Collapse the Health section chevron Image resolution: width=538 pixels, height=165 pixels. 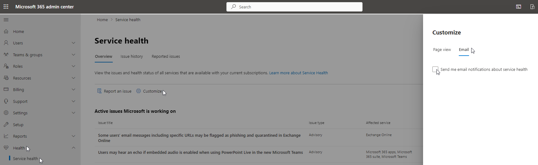74,148
